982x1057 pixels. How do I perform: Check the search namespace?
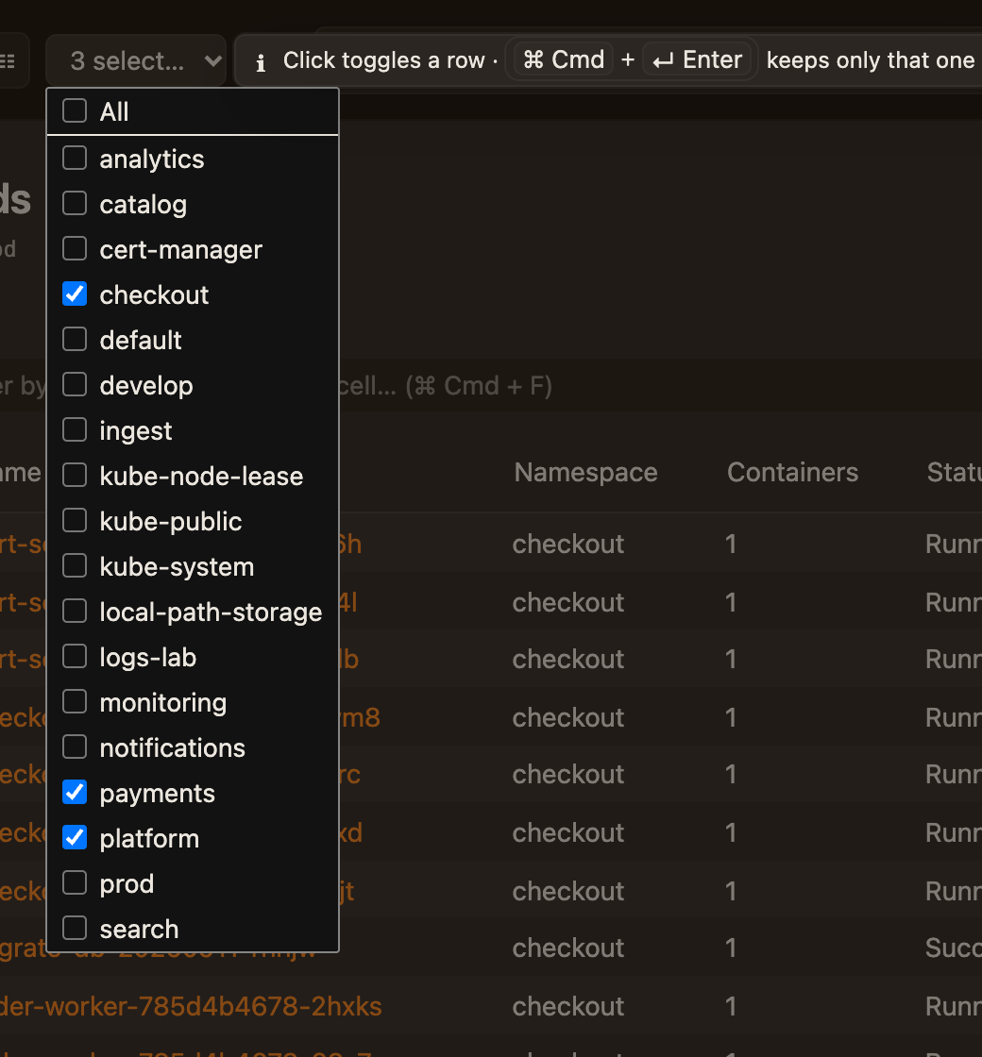(x=75, y=929)
